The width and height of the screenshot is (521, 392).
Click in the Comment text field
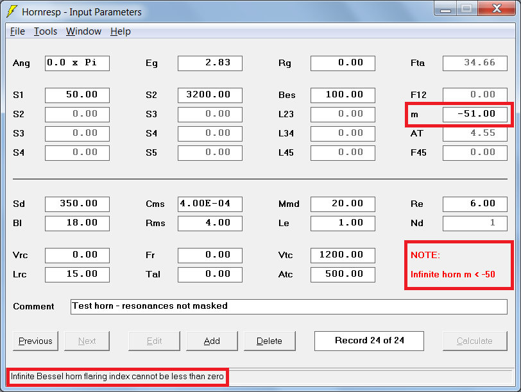[x=289, y=306]
